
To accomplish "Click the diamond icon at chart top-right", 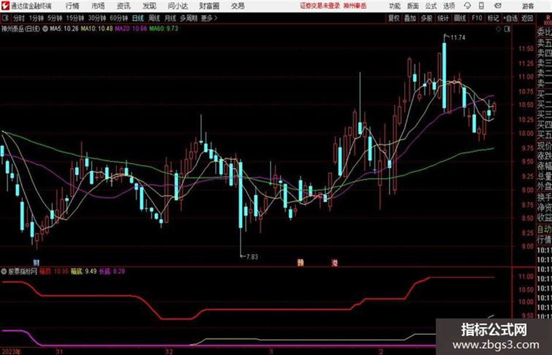I will tap(498, 29).
